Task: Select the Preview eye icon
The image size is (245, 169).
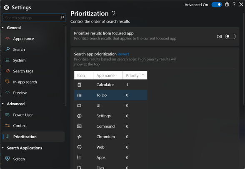Action: [7, 92]
